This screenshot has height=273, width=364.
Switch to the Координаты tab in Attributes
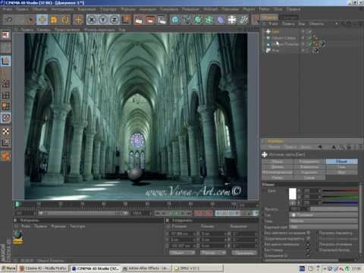(x=309, y=162)
